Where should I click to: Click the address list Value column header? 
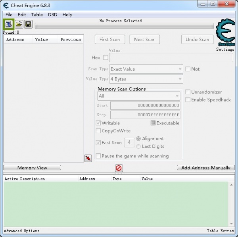147,179
